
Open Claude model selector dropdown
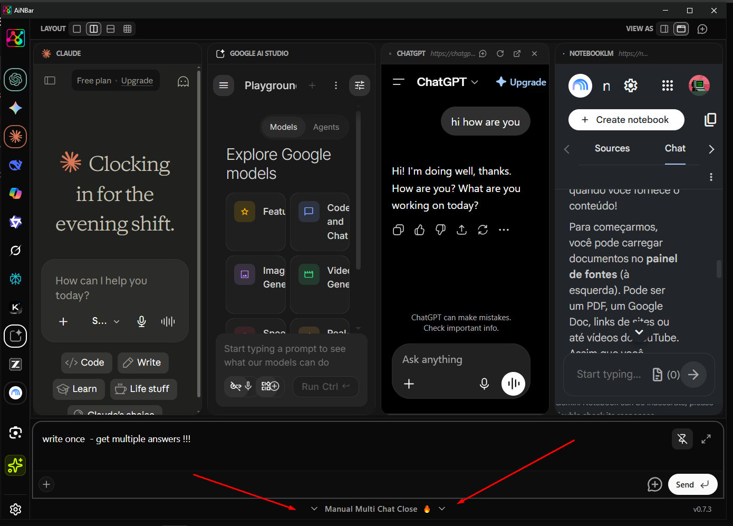click(x=106, y=321)
